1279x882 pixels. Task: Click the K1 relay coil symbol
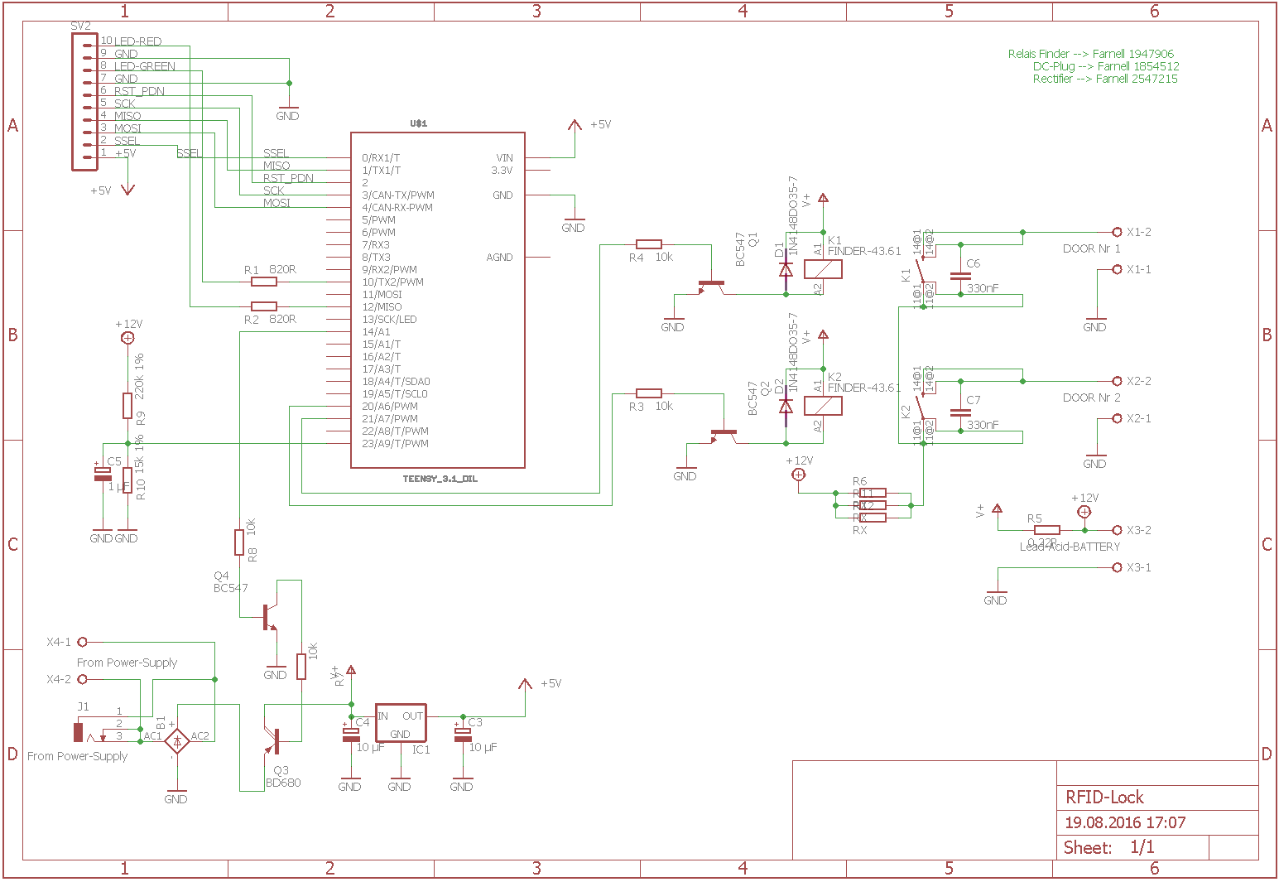click(x=823, y=269)
